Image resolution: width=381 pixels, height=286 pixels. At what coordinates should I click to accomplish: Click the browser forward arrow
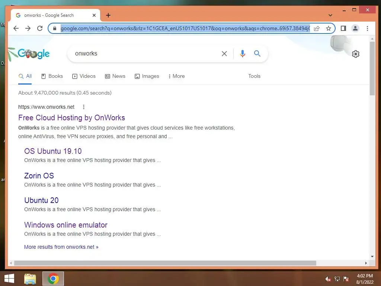(28, 28)
